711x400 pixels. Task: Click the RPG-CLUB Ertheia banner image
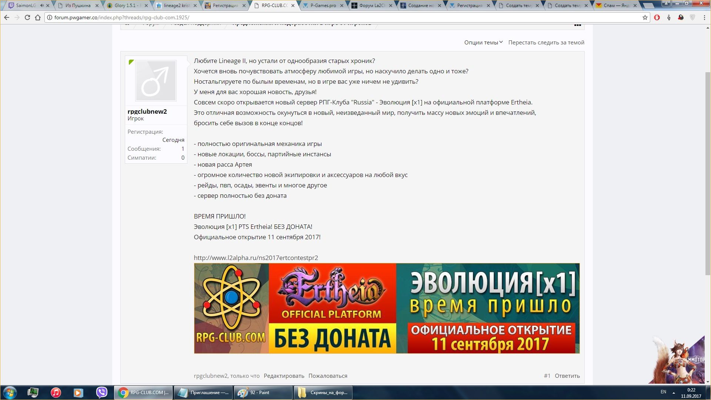[x=387, y=308]
